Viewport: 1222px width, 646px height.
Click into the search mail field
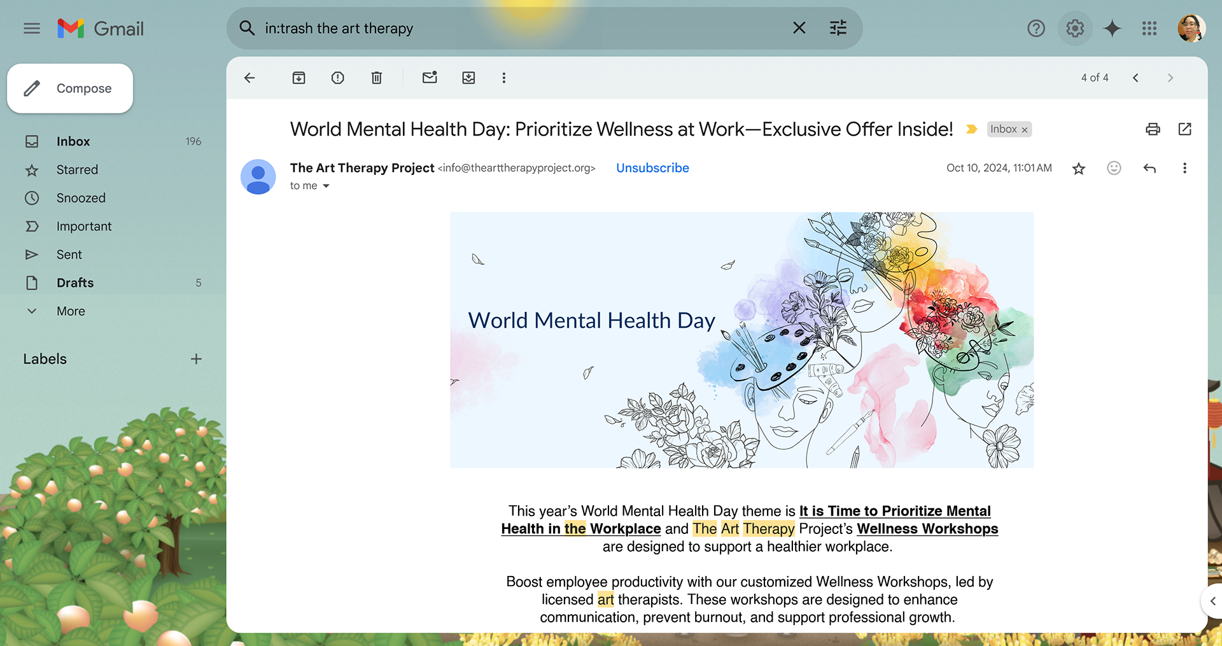tap(522, 28)
